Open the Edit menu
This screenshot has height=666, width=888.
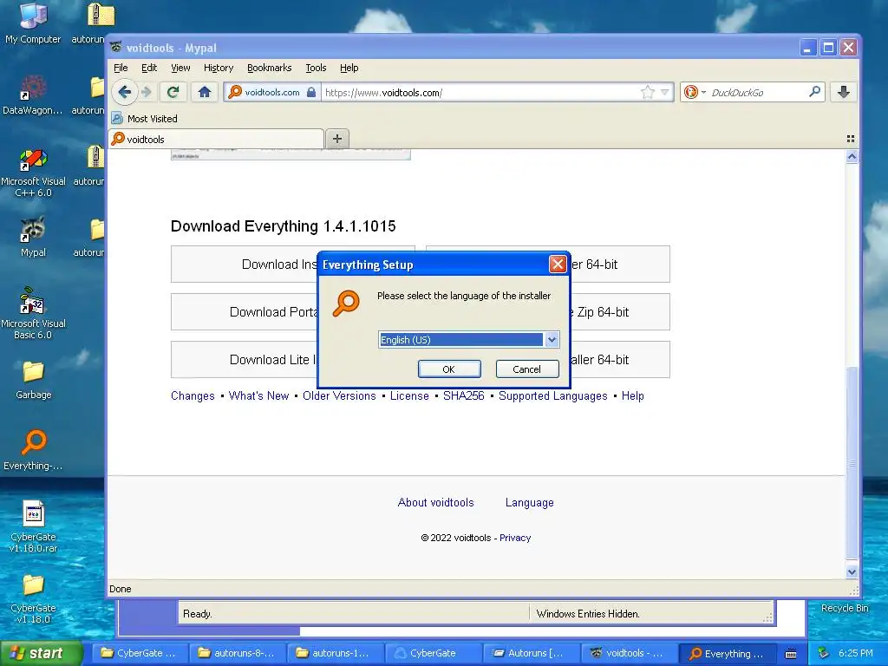pyautogui.click(x=149, y=68)
